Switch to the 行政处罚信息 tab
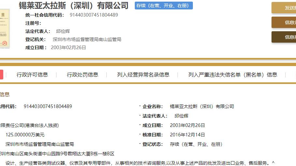 (83, 75)
